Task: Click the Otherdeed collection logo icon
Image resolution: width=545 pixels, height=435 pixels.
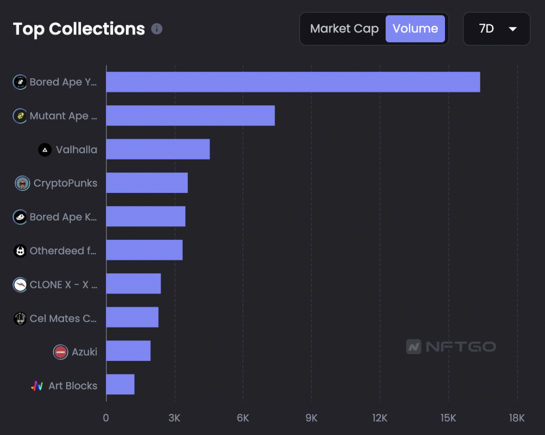Action: pos(20,250)
